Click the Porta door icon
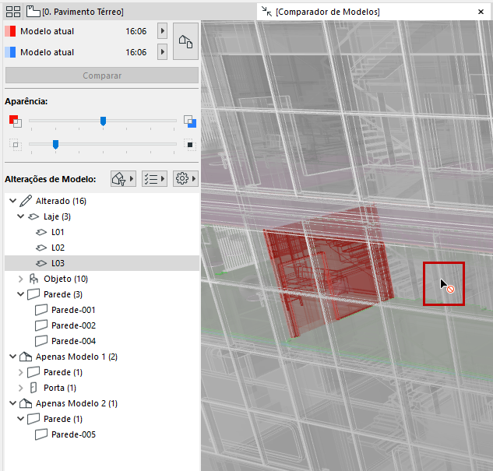 (33, 388)
